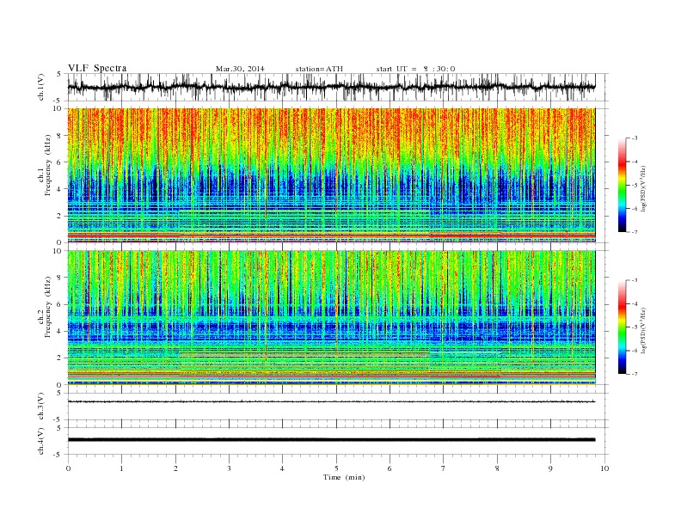The width and height of the screenshot is (681, 526).
Task: Click the time axis tick label "8"
Action: 497,468
